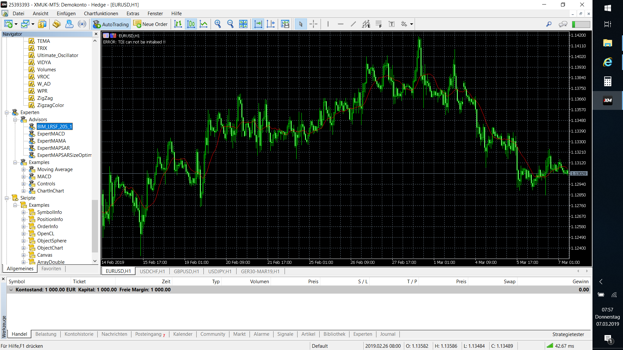Expand the MACD tree node

tap(23, 177)
